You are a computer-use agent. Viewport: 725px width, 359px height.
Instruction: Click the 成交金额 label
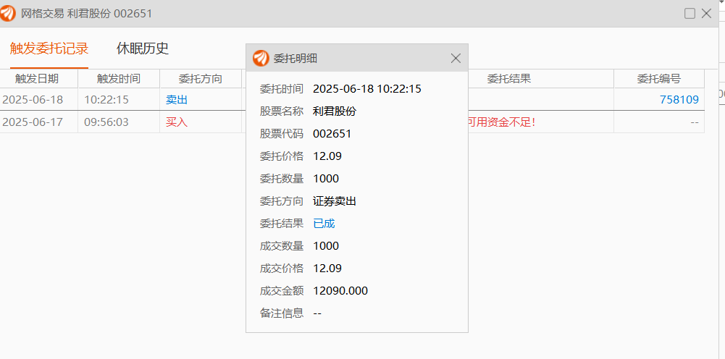point(282,291)
